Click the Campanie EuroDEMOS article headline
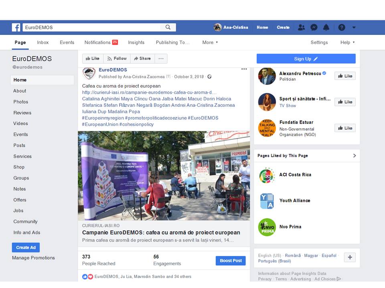Image resolution: width=385 pixels, height=288 pixels. (x=161, y=232)
